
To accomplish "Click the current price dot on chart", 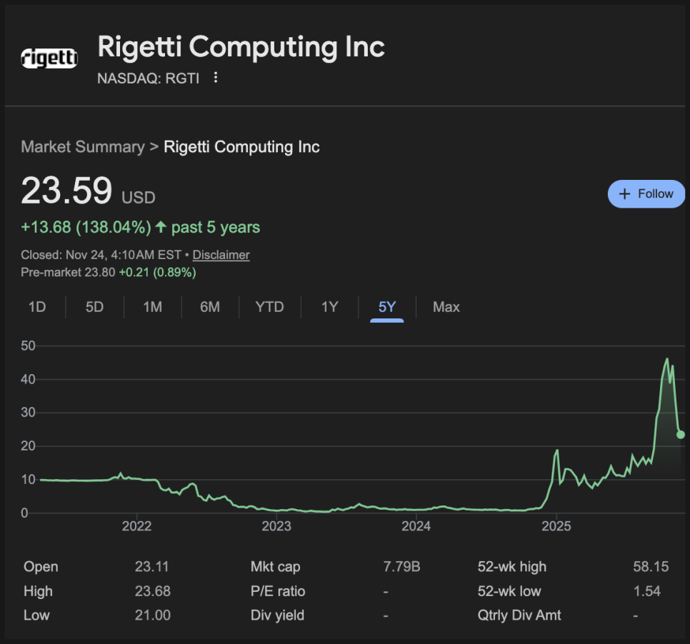I will [681, 434].
